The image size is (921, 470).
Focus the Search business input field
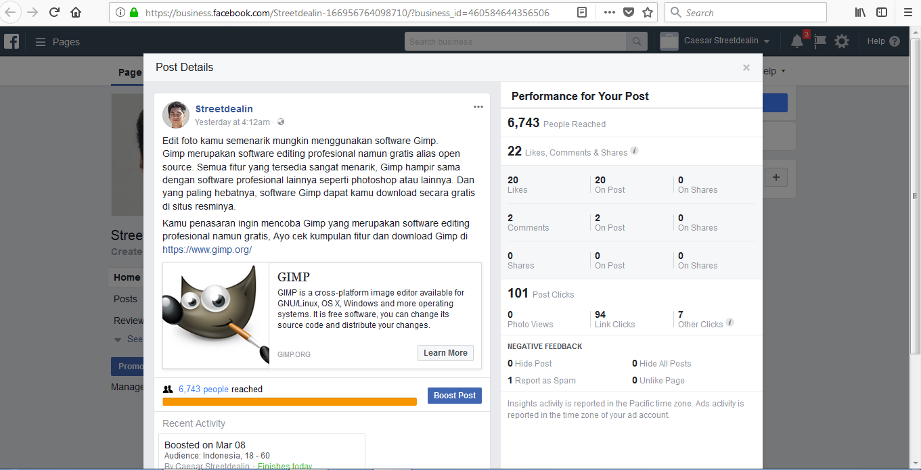click(x=516, y=41)
